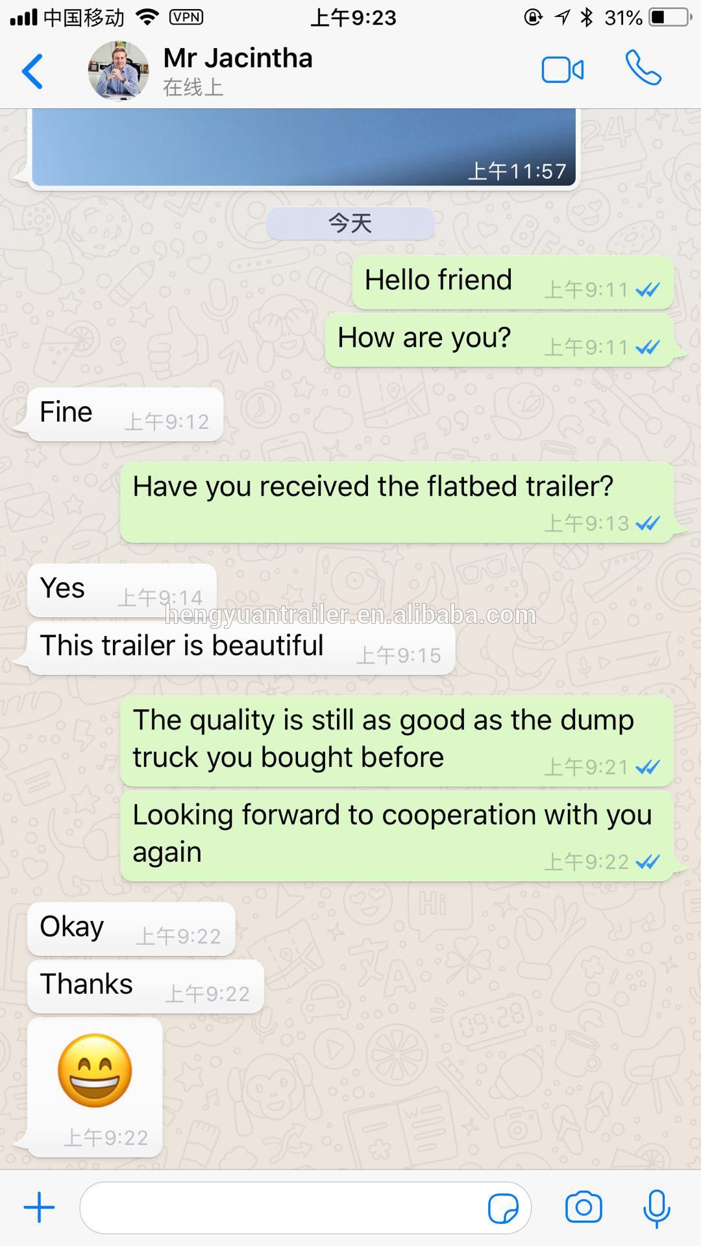
Task: Open the camera from the bottom bar
Action: click(x=584, y=1208)
